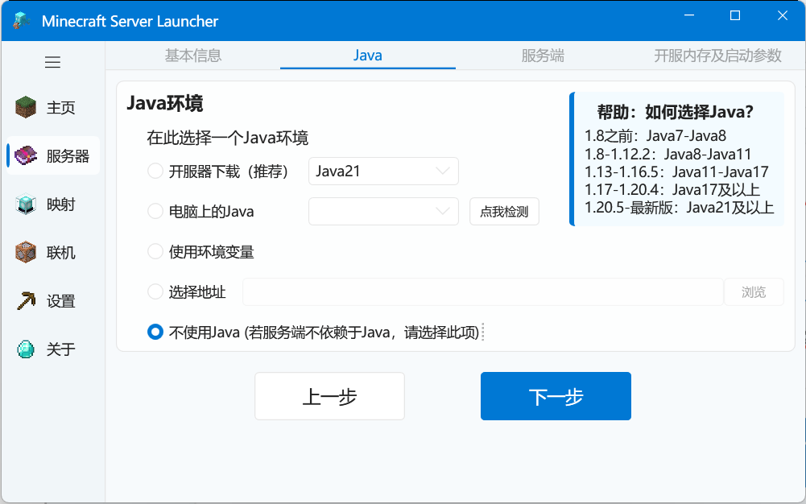Expand the Java21 version dropdown
The image size is (806, 504).
(x=383, y=171)
